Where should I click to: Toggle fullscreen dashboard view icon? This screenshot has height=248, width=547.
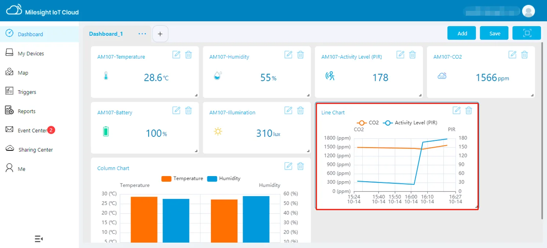527,33
